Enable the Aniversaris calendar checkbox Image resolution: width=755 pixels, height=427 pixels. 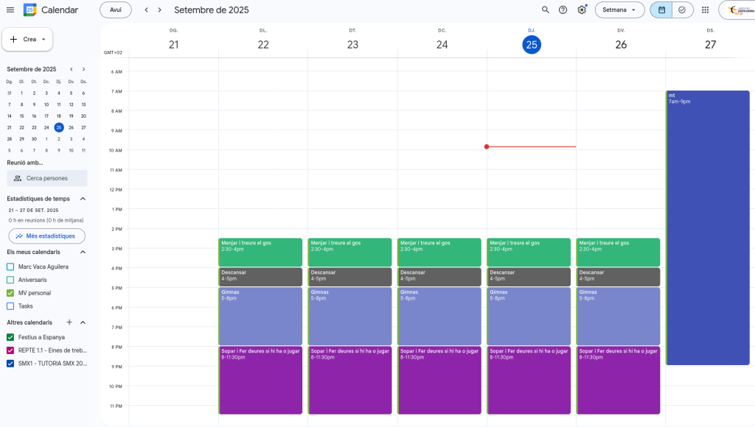[x=10, y=280]
